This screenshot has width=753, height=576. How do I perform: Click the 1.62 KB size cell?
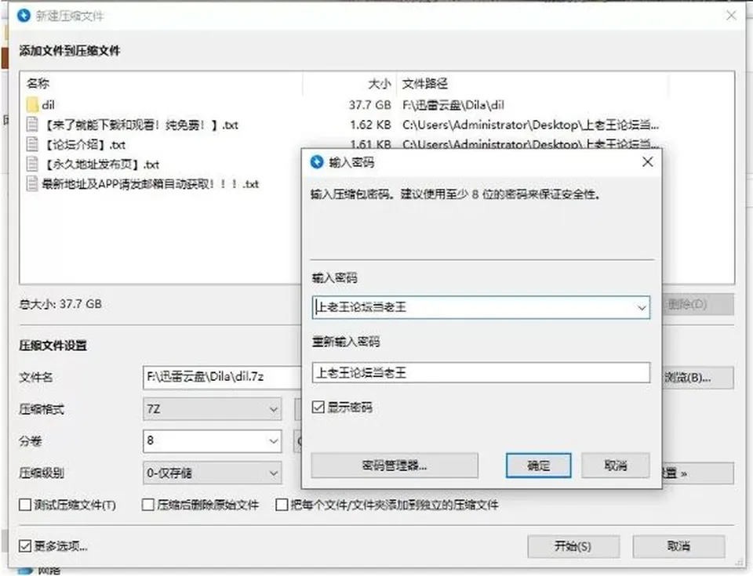click(370, 125)
